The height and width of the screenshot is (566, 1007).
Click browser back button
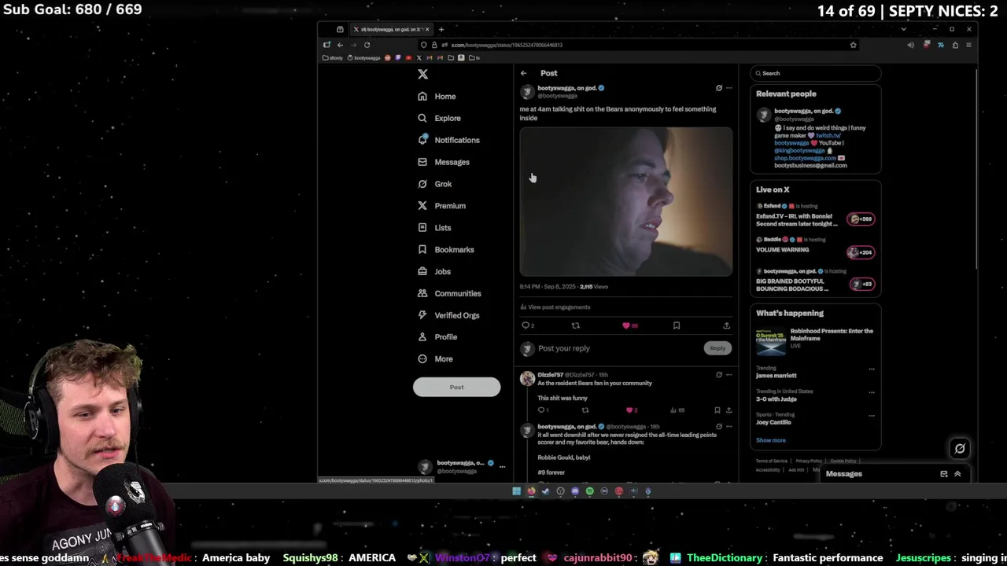coord(340,45)
